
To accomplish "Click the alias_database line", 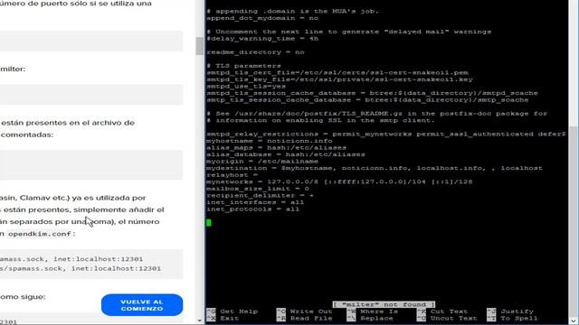I will pyautogui.click(x=286, y=154).
